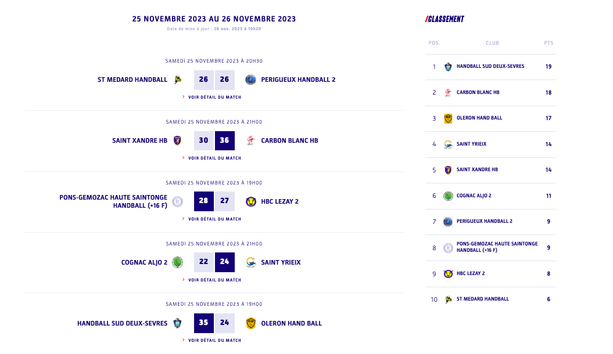Open match detail for St Medard vs Perigueux
This screenshot has height=354, width=613.
[x=214, y=97]
